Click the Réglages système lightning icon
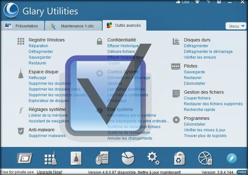248x175 pixels. [21, 111]
